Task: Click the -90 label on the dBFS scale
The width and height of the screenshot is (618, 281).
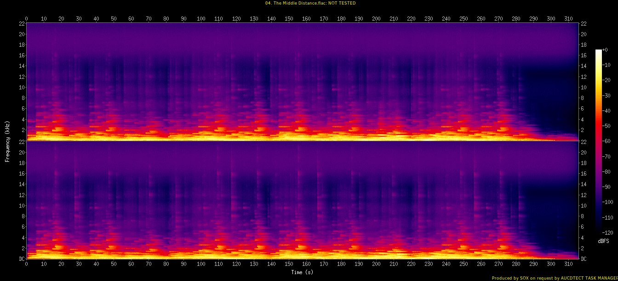Action: (x=608, y=187)
